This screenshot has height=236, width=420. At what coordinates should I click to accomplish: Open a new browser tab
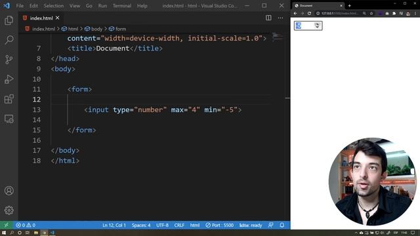350,6
